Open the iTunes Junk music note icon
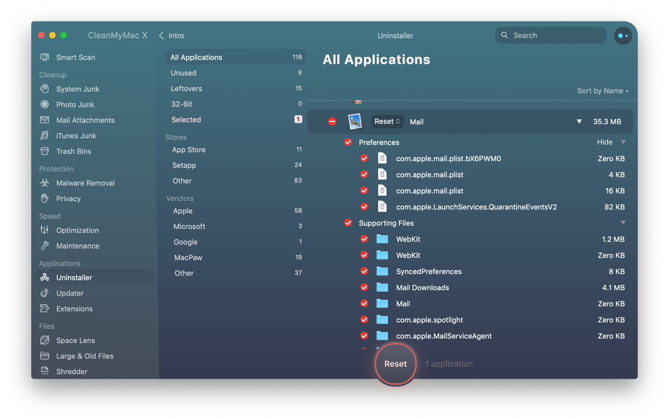669x418 pixels. tap(45, 135)
